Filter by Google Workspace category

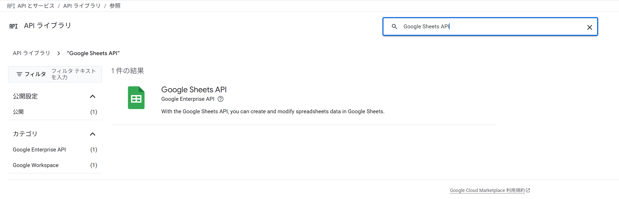(36, 165)
